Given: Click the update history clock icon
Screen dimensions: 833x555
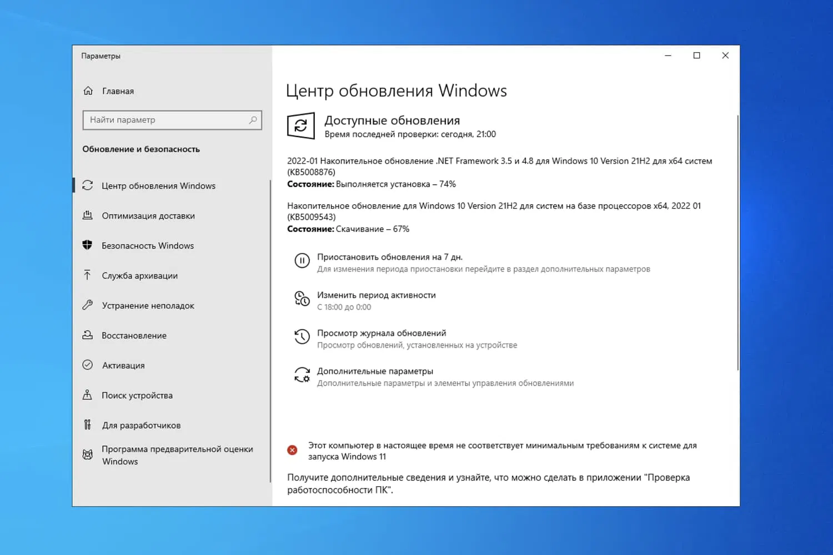Looking at the screenshot, I should point(302,336).
